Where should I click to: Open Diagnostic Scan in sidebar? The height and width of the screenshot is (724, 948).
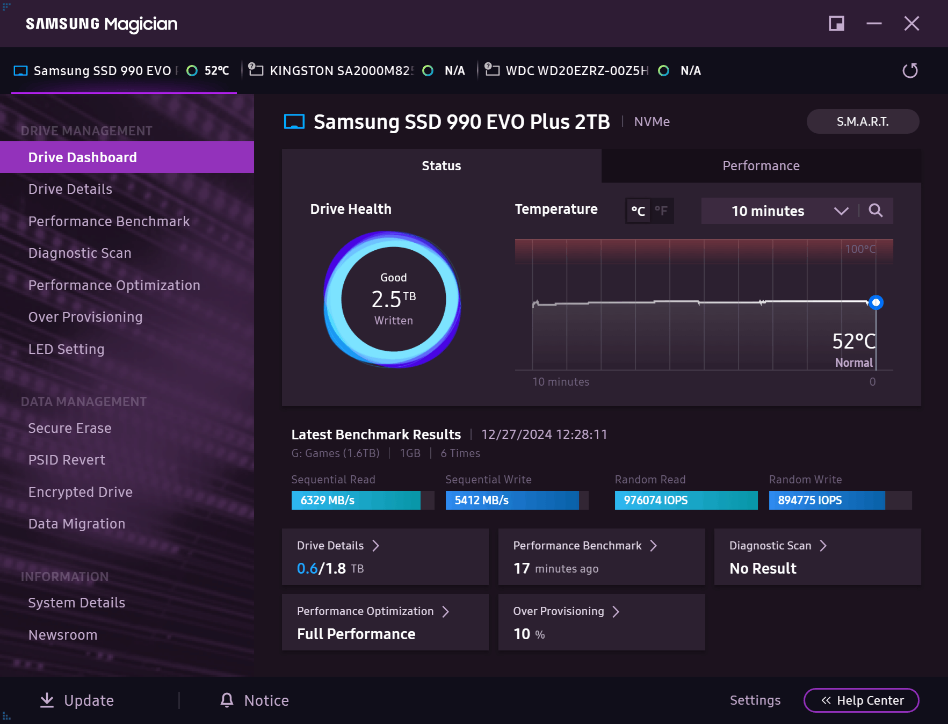click(127, 253)
